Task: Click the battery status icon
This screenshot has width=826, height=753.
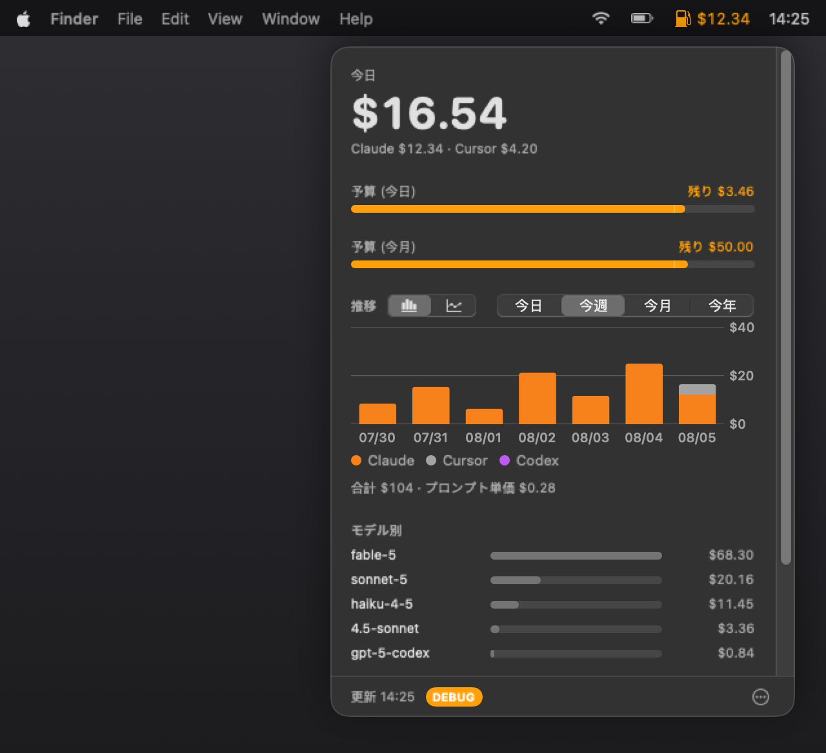Action: click(x=642, y=19)
